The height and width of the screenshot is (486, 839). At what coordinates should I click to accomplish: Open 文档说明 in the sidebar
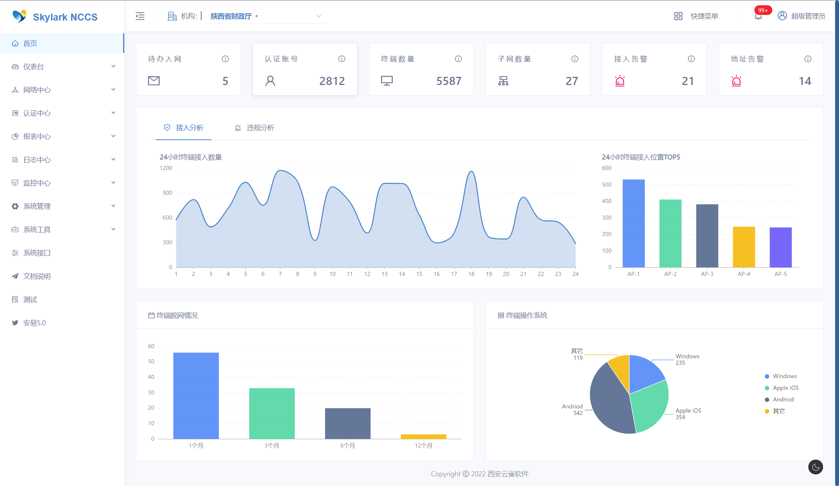click(37, 276)
